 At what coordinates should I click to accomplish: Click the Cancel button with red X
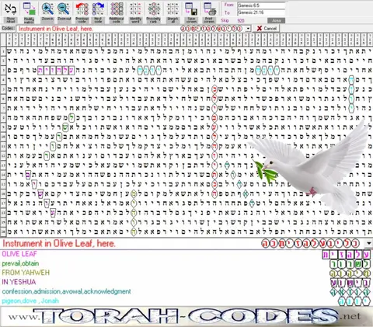267,29
